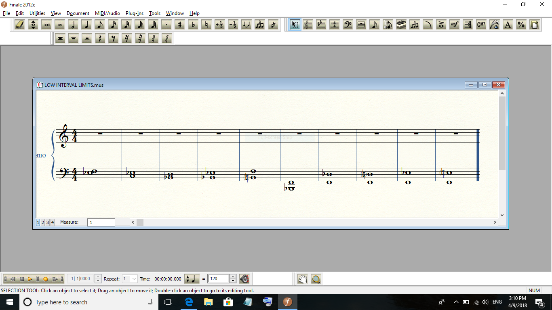Choose the whole note duration
Image resolution: width=552 pixels, height=310 pixels.
(60, 25)
